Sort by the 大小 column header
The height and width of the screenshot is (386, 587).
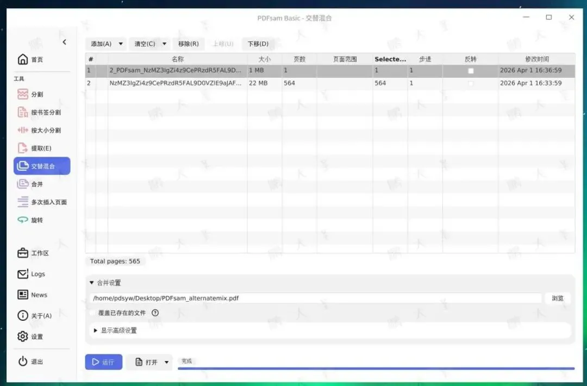tap(264, 59)
